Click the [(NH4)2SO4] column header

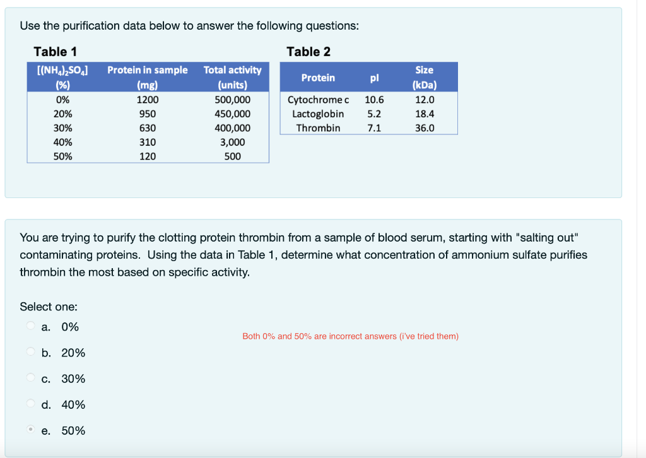[x=62, y=77]
